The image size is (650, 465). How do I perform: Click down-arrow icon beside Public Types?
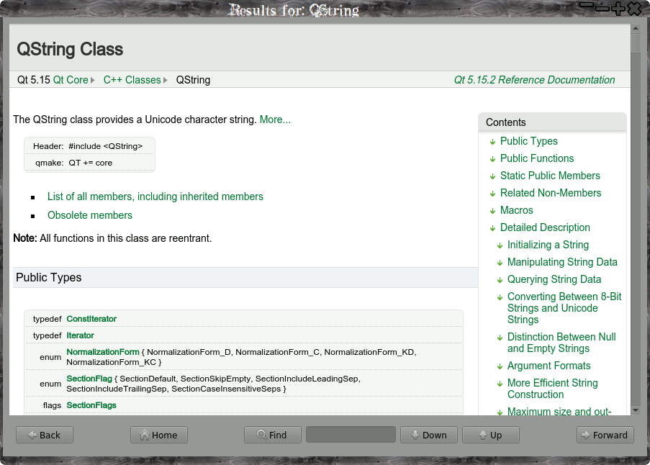492,142
